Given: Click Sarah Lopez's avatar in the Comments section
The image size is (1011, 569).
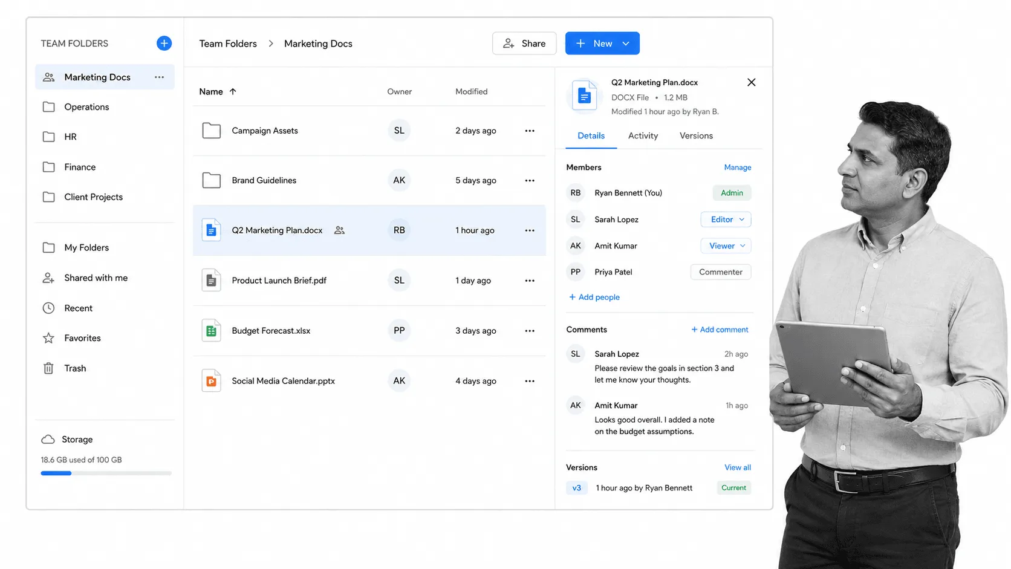Looking at the screenshot, I should point(576,354).
